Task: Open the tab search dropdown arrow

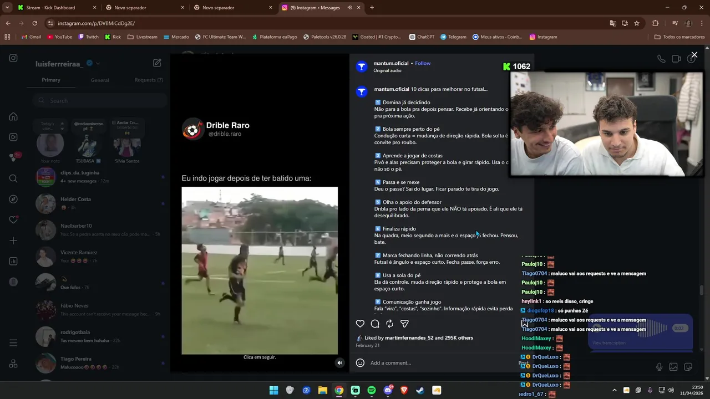Action: point(7,8)
